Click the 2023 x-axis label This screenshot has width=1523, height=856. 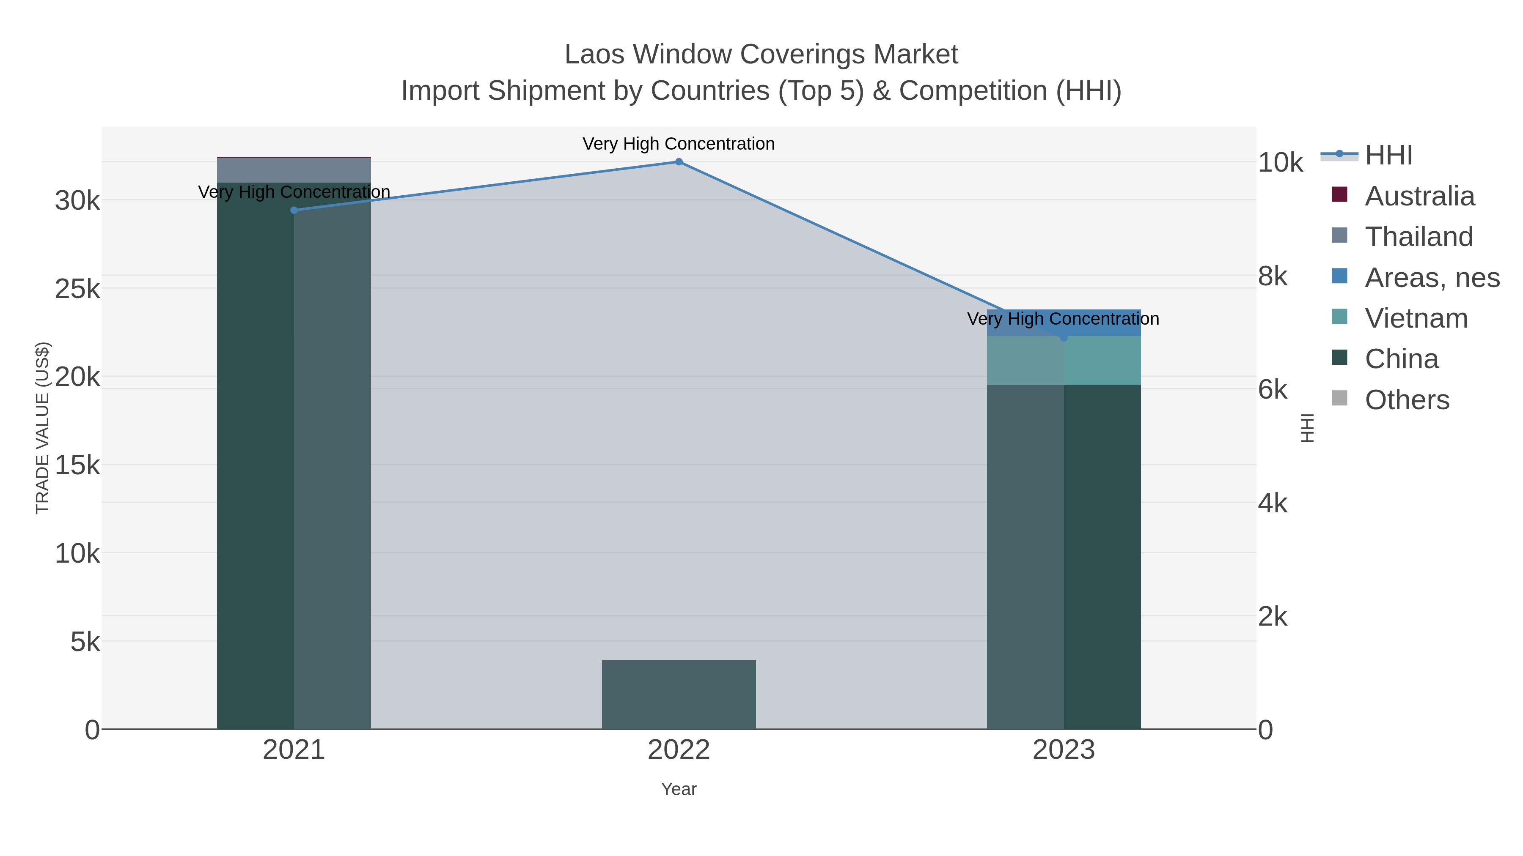[1064, 750]
